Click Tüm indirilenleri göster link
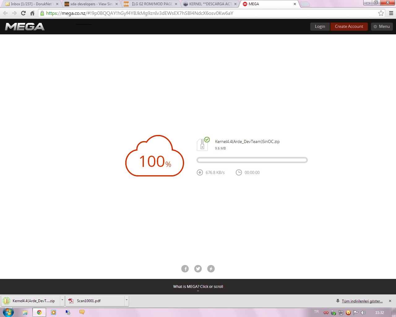 click(362, 301)
